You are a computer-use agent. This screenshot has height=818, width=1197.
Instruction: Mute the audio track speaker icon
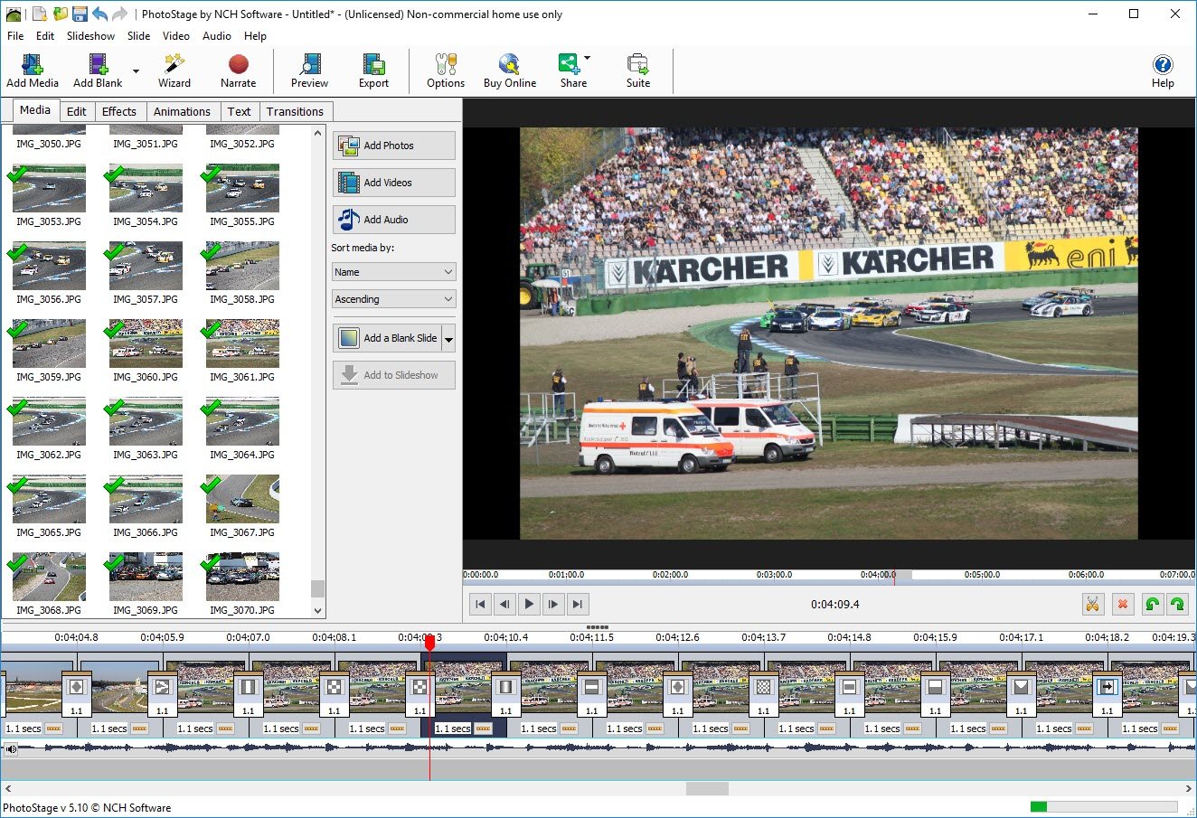tap(11, 748)
